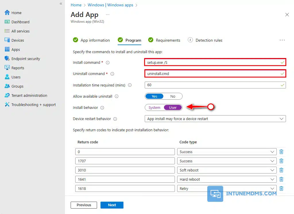The width and height of the screenshot is (294, 214).
Task: Click the Installation time required field
Action: [x=212, y=85]
